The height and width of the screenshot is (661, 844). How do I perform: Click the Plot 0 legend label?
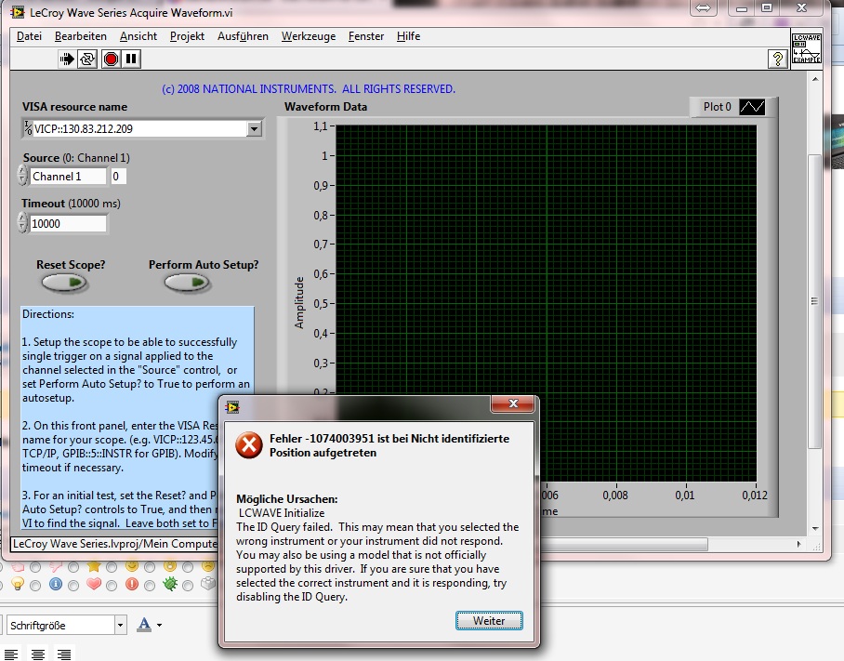pyautogui.click(x=717, y=107)
